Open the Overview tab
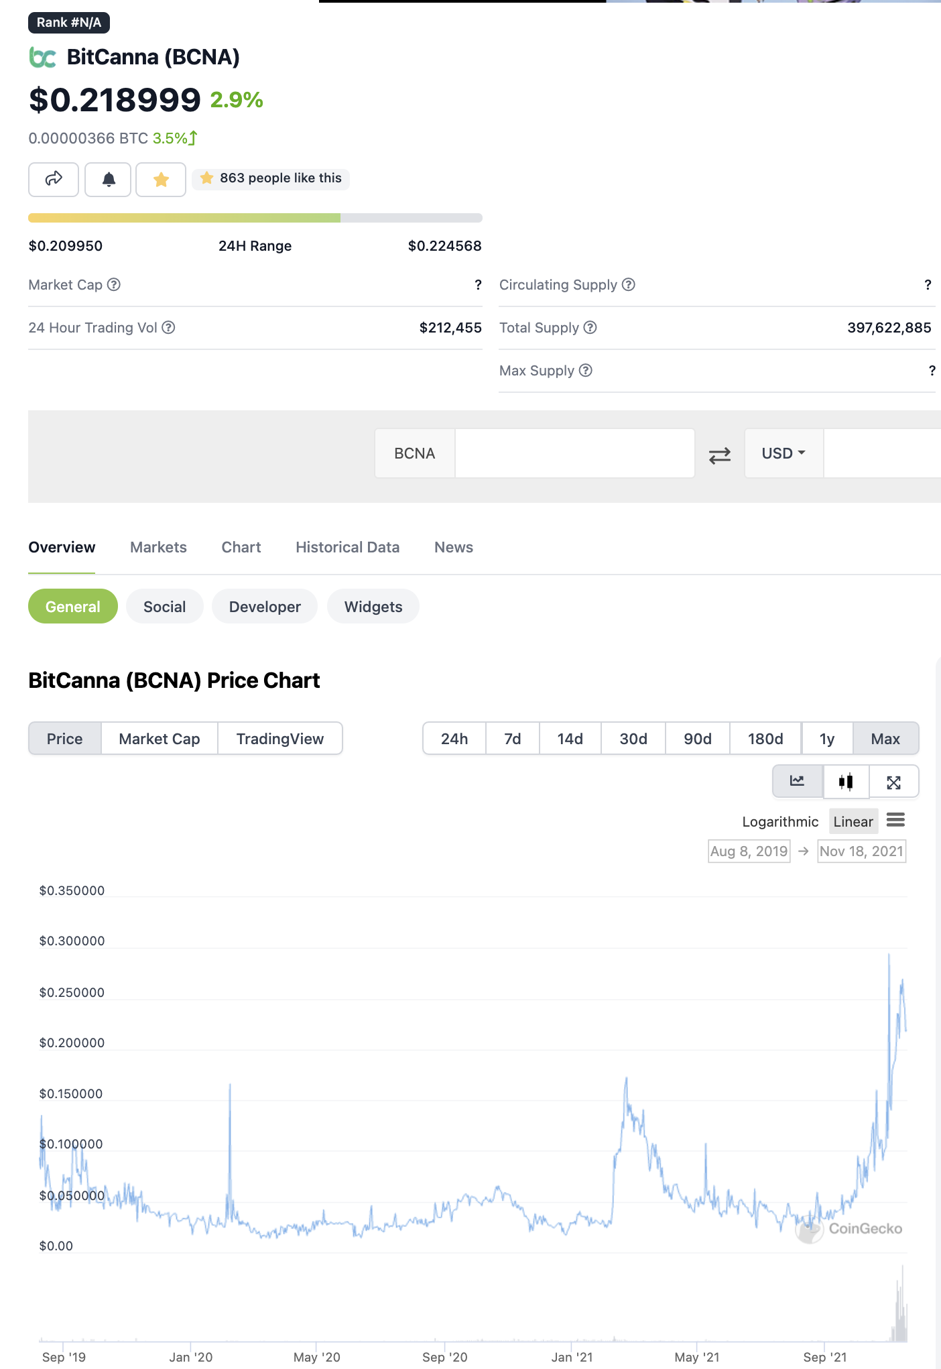The width and height of the screenshot is (941, 1369). tap(62, 548)
